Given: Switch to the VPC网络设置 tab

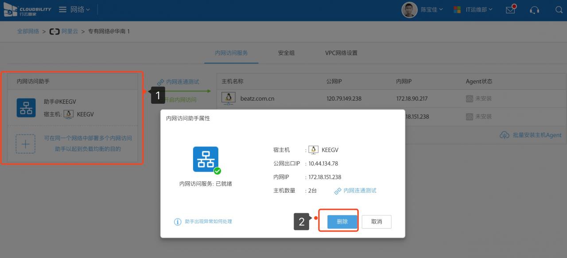Looking at the screenshot, I should pos(341,53).
